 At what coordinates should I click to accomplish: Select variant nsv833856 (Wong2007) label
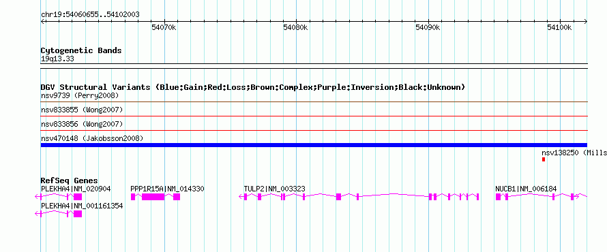coord(82,125)
